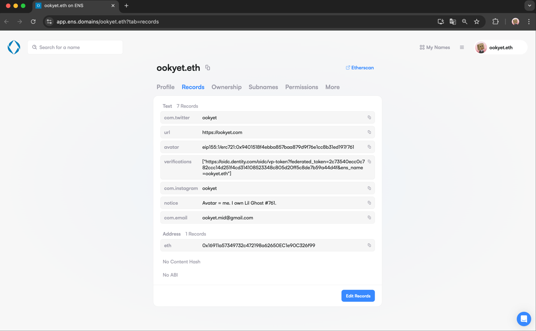Go to My Names
536x331 pixels.
point(435,47)
